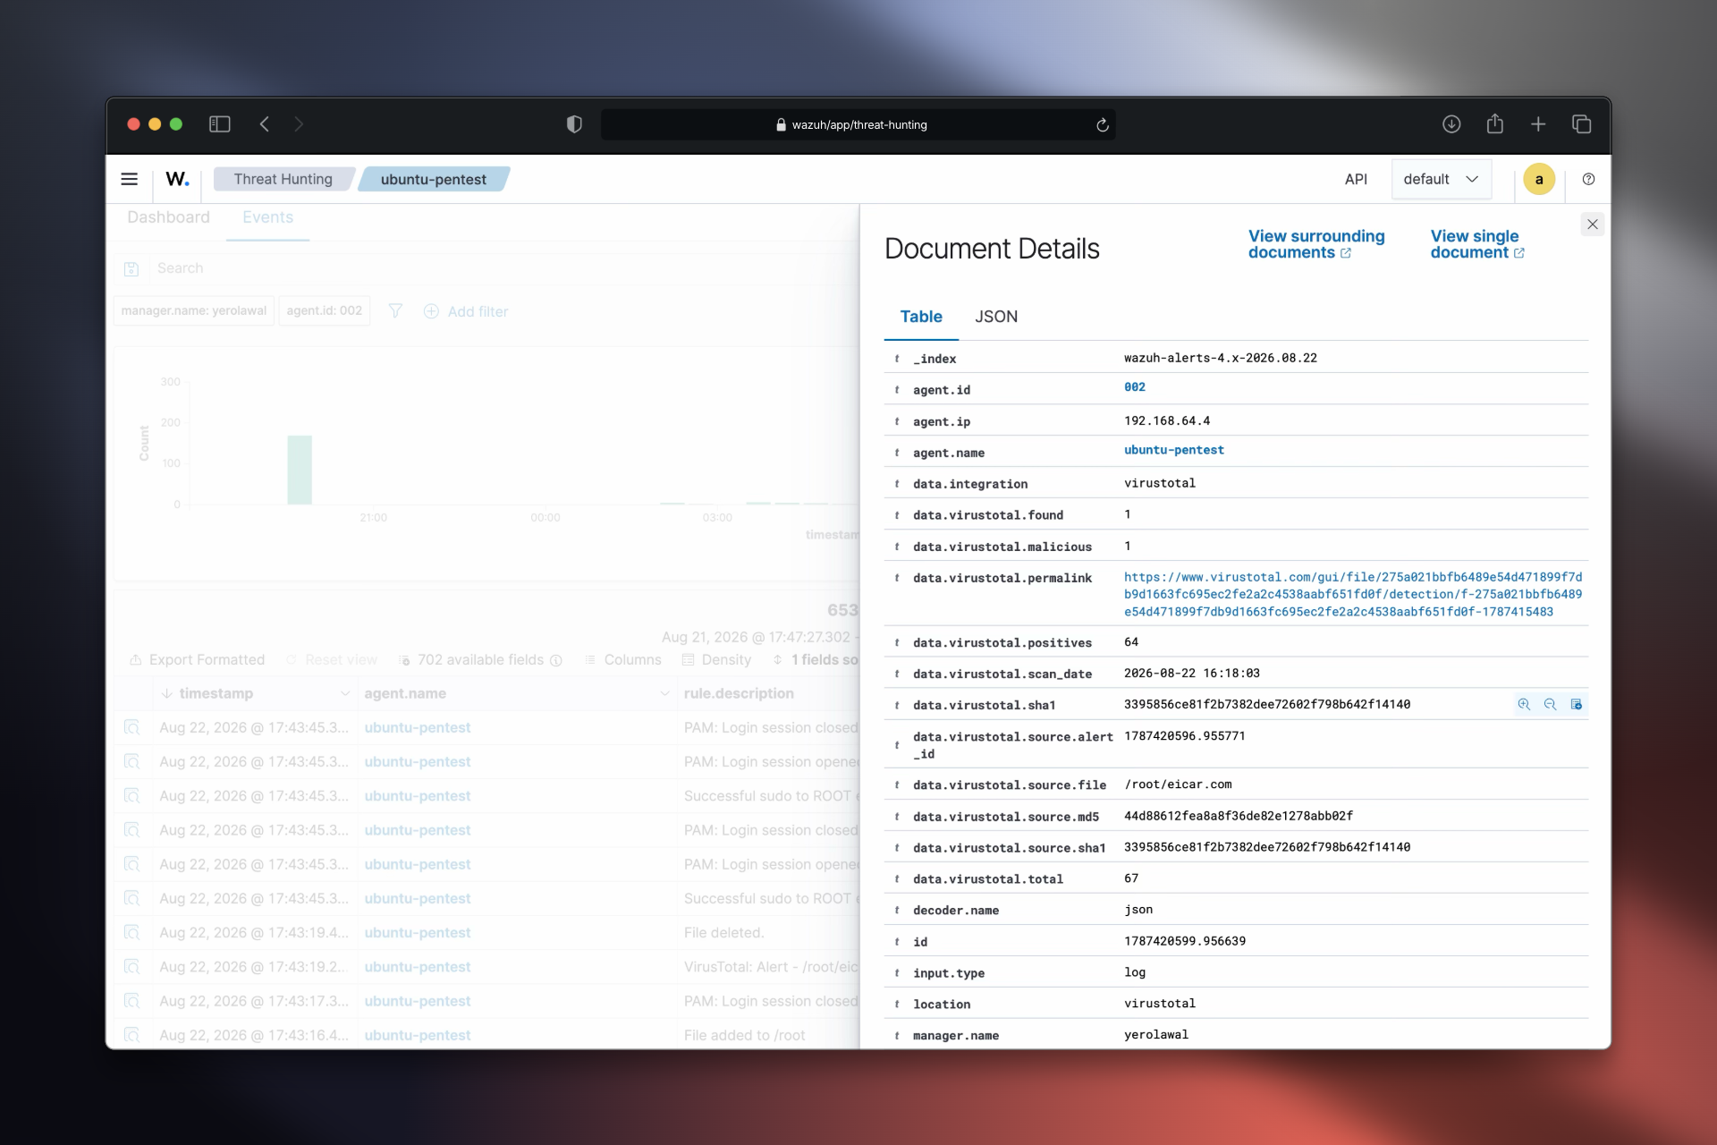Open saved queries icon beside Search
The height and width of the screenshot is (1145, 1717).
pos(131,268)
